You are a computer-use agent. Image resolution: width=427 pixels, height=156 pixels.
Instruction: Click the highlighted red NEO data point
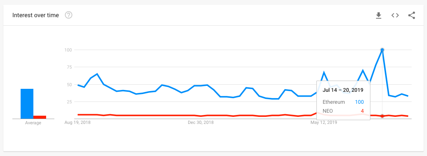click(382, 116)
